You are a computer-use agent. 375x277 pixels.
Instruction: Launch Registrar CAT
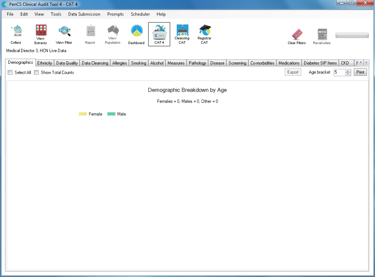(x=205, y=35)
